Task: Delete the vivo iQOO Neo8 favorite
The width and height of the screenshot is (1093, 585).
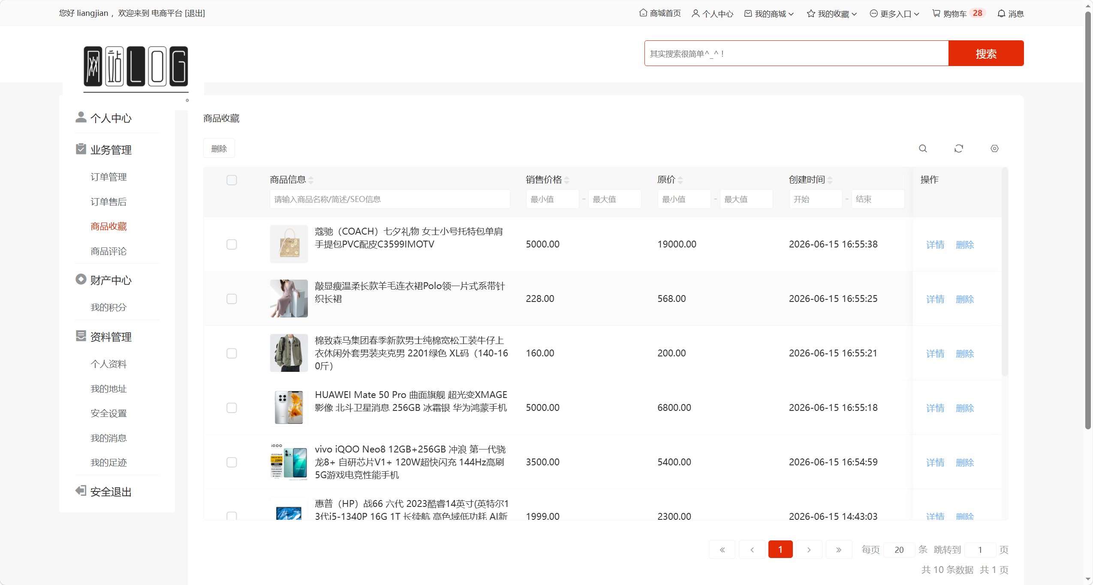Action: point(965,463)
